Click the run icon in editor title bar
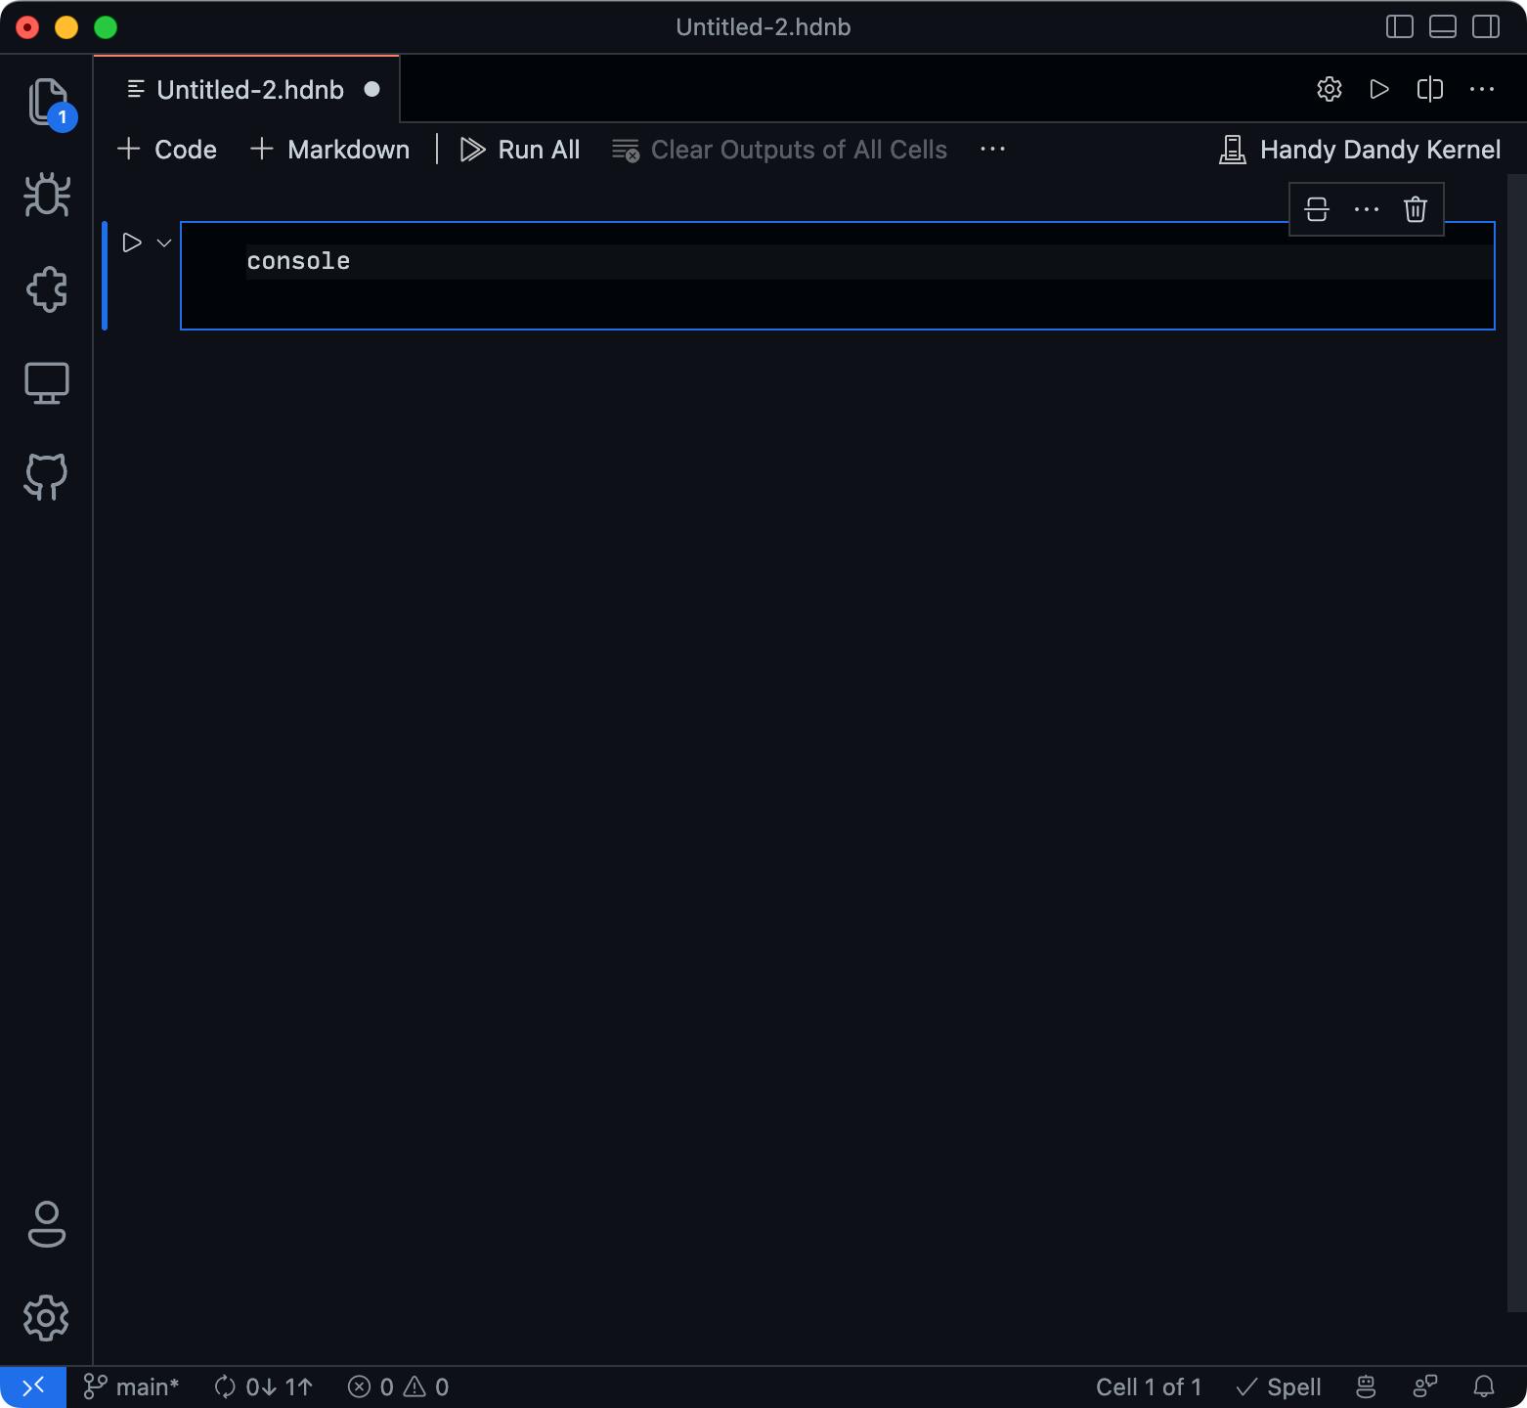 (x=1379, y=89)
